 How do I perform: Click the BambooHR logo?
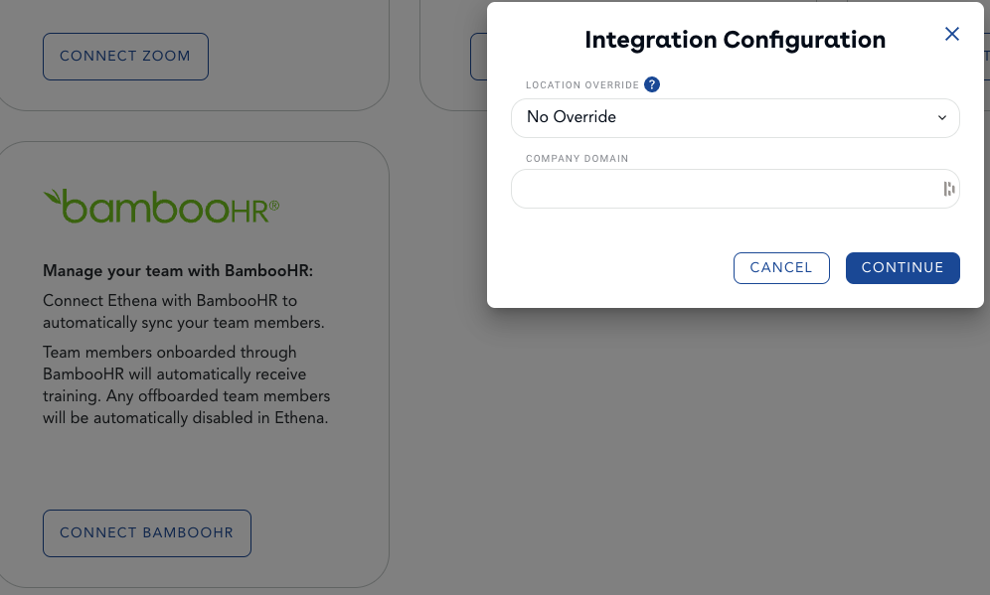coord(161,204)
